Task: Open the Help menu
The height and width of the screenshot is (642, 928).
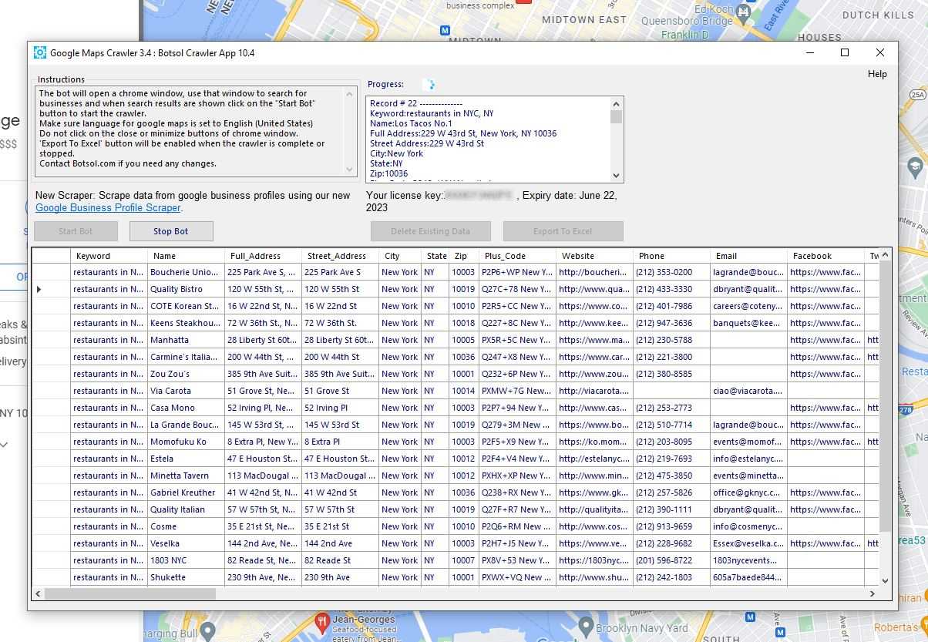Action: click(877, 74)
